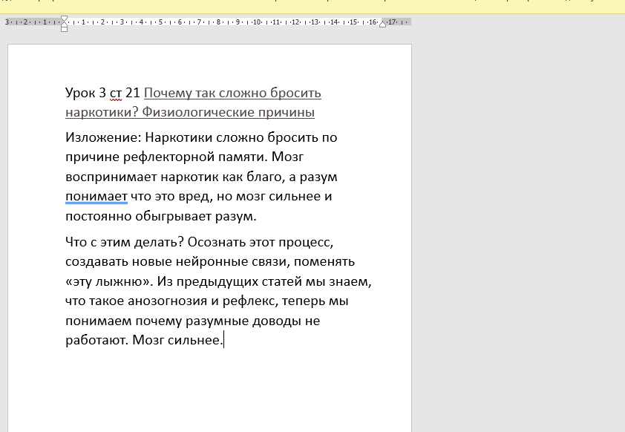This screenshot has width=625, height=432.
Task: Click the gray workspace right of the page
Action: [x=520, y=223]
